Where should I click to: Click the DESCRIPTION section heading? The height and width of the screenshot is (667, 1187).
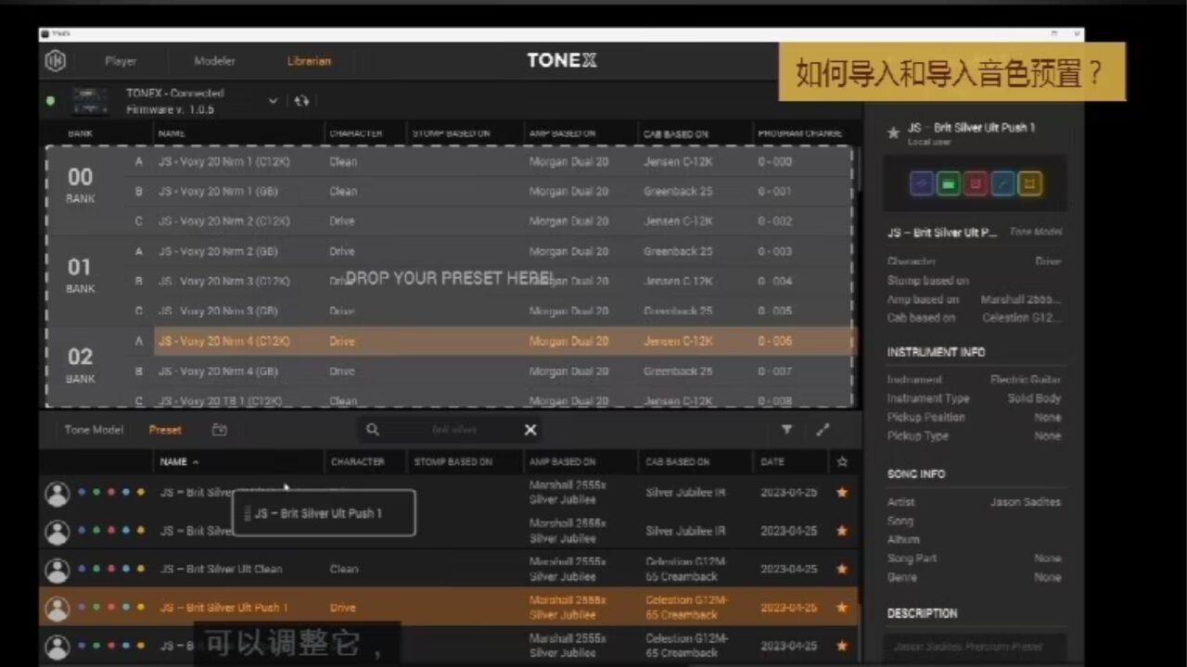(922, 613)
